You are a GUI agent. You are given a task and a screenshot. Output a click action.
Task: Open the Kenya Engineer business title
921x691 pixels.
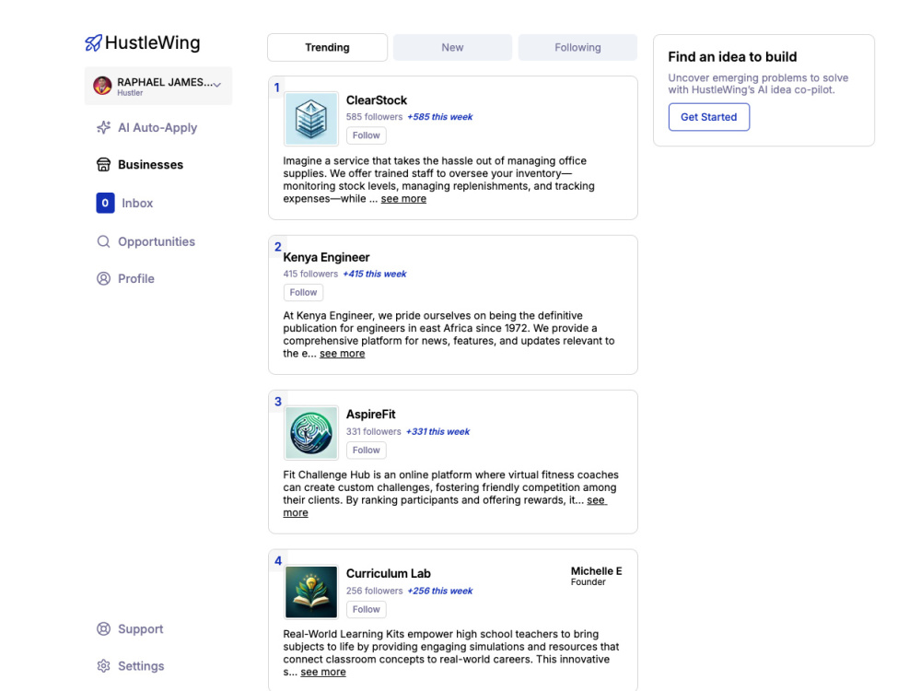click(327, 257)
